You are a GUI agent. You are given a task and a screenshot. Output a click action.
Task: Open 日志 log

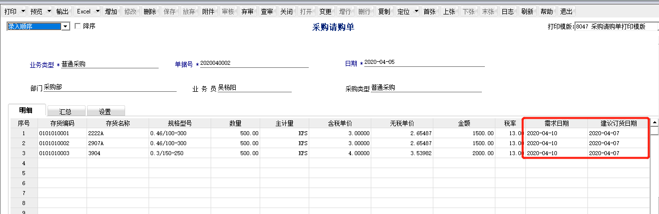click(507, 11)
